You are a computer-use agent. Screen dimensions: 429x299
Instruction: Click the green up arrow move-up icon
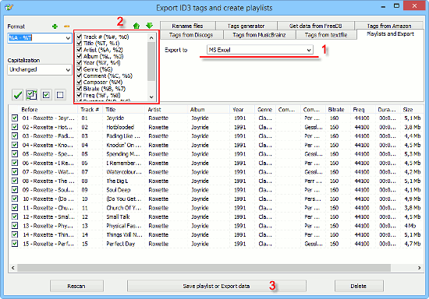click(136, 26)
